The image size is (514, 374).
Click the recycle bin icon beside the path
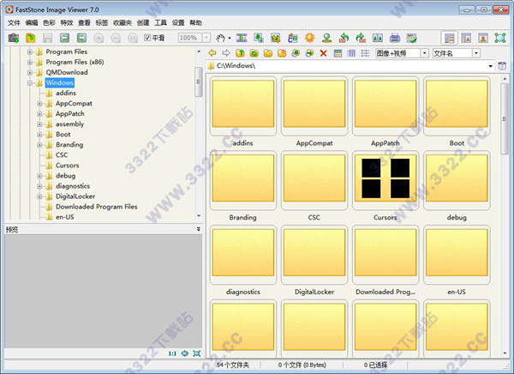click(x=502, y=66)
